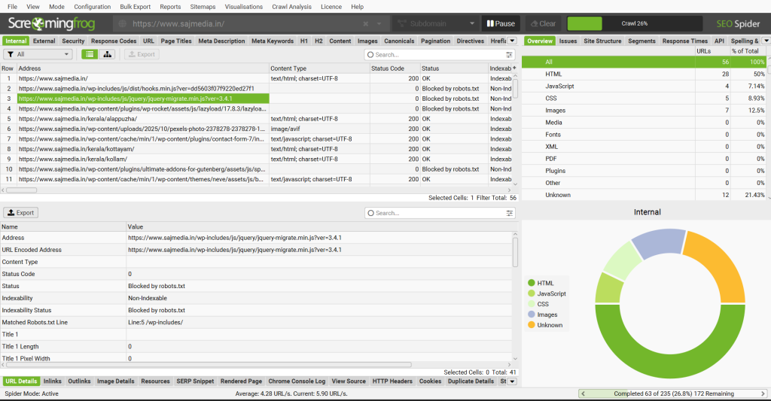Select HTML legend green swatch
Screen dimensions: 771x401
[531, 283]
